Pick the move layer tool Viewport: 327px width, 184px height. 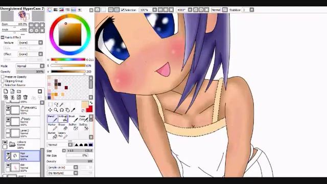pos(50,110)
